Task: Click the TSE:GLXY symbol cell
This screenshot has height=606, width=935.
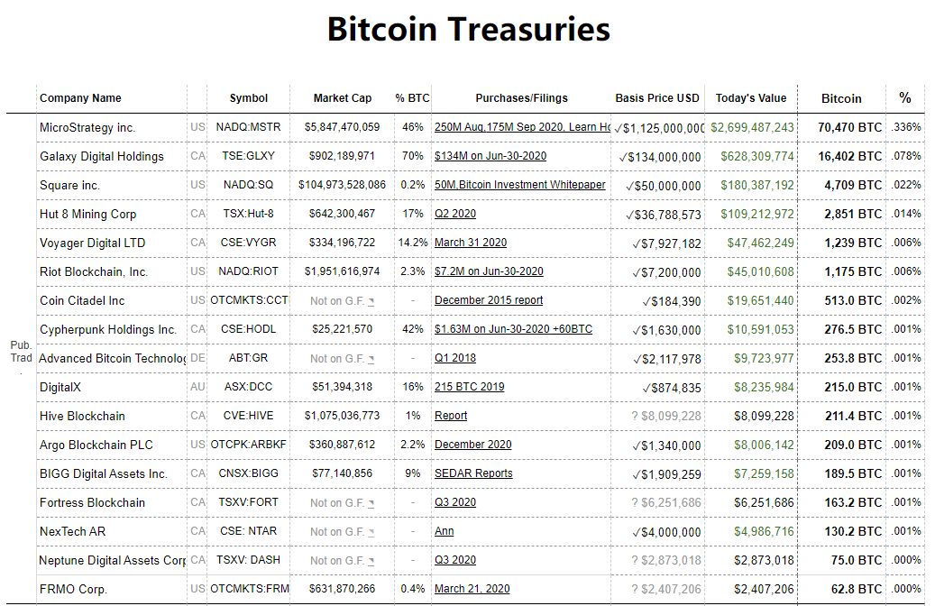Action: pyautogui.click(x=249, y=156)
